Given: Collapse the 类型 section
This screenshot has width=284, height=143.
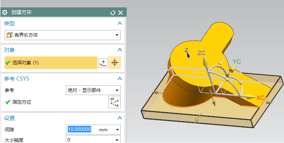Looking at the screenshot, I should tap(120, 23).
